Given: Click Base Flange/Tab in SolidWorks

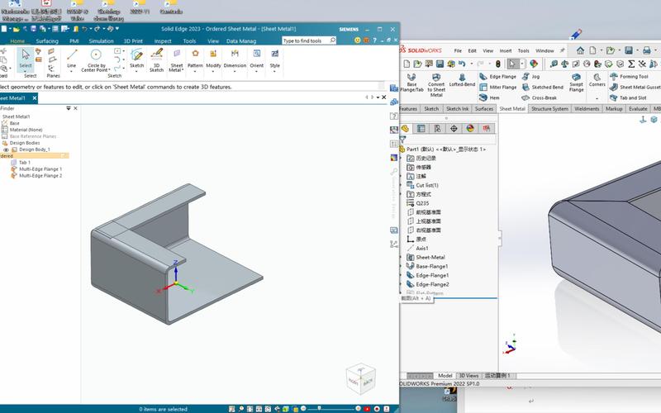Looking at the screenshot, I should (411, 83).
